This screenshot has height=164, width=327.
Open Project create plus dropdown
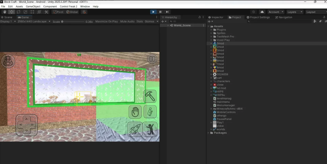(x=210, y=21)
